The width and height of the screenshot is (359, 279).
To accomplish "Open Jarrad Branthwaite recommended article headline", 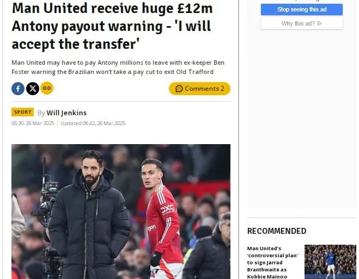I will pyautogui.click(x=273, y=262).
